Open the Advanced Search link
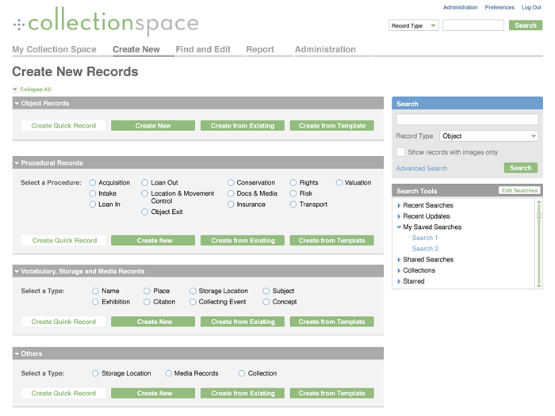 (422, 168)
